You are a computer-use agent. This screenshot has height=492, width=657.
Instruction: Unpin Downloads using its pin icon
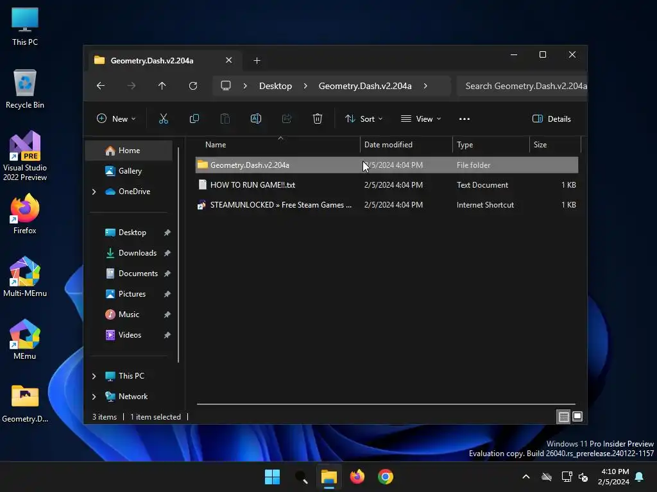pyautogui.click(x=167, y=253)
